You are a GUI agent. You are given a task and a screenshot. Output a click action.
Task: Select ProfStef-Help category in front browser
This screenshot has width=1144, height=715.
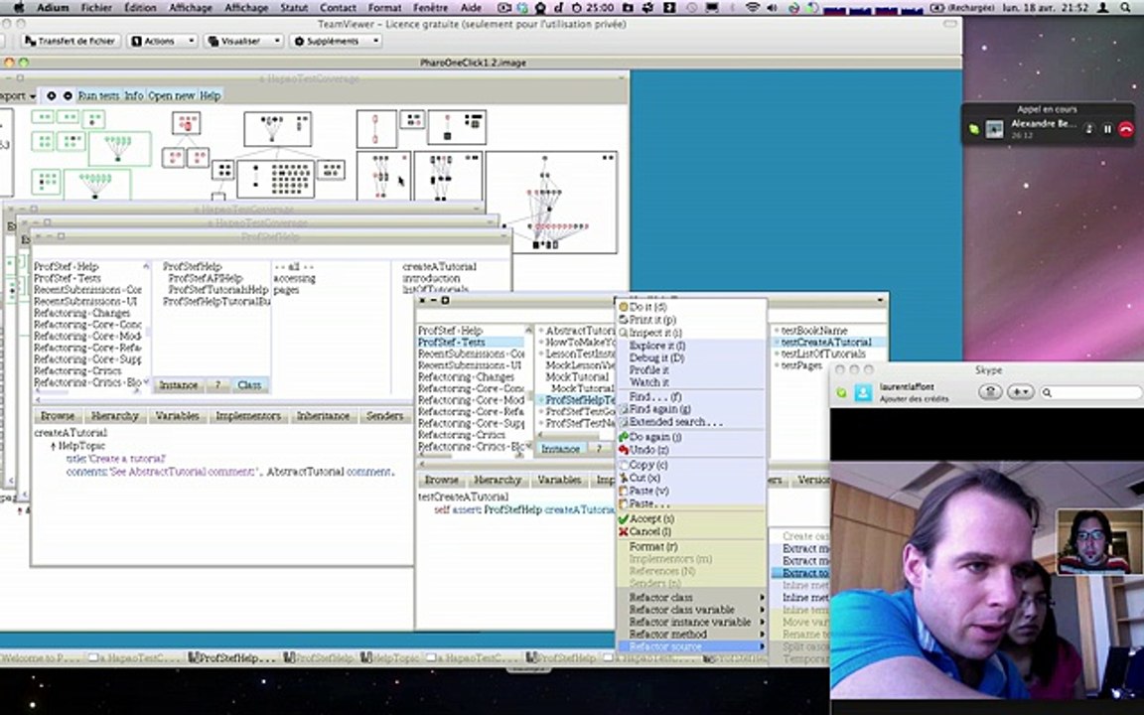click(450, 331)
